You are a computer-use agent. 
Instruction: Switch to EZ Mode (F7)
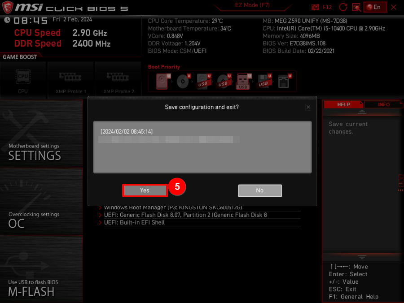click(252, 5)
